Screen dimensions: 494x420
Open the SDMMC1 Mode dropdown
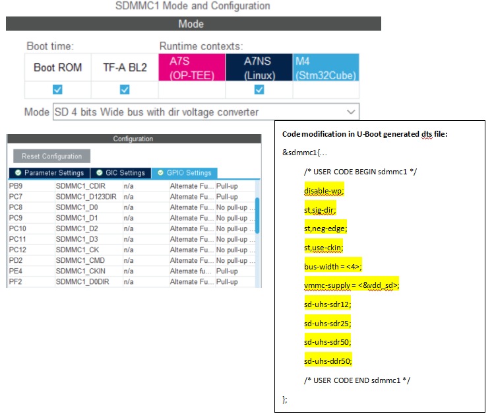[205, 112]
